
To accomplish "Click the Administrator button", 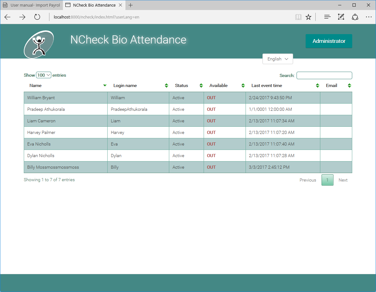I will (x=329, y=41).
